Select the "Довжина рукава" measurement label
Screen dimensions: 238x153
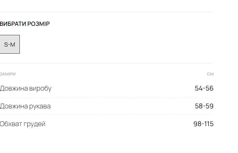pyautogui.click(x=26, y=106)
